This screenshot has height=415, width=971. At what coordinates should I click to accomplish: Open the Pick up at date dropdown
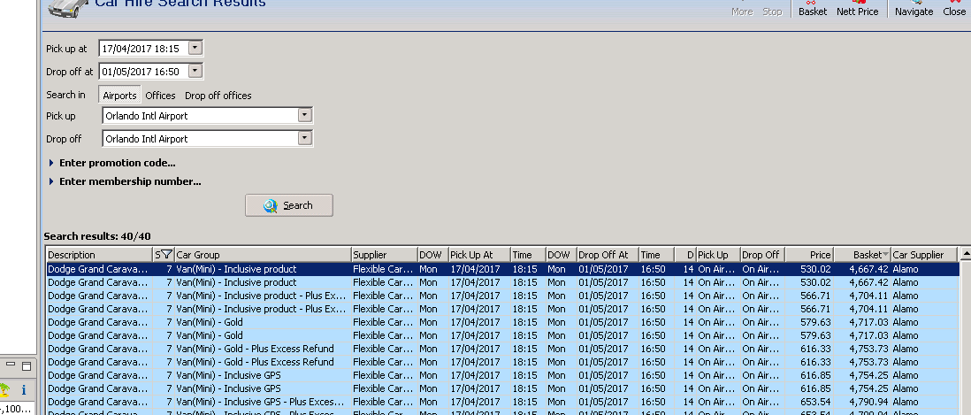tap(195, 48)
